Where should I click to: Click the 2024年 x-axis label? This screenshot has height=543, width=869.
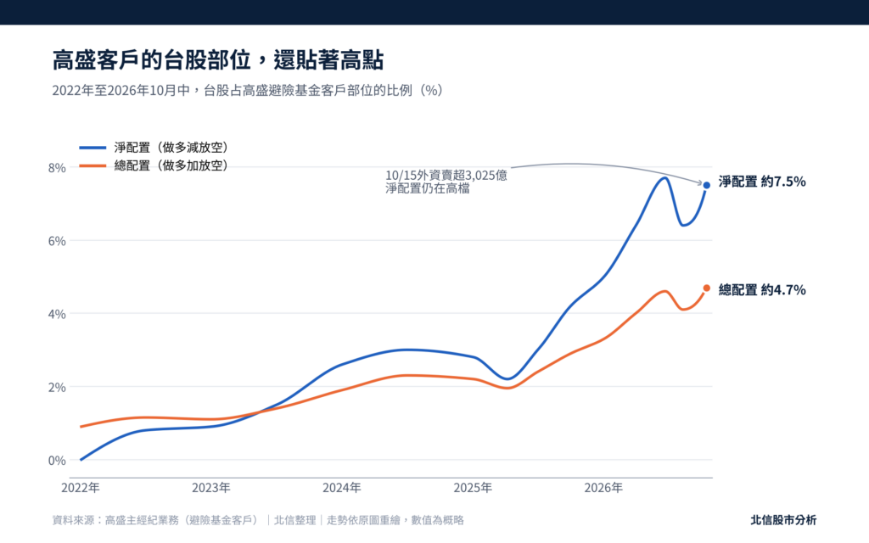click(342, 488)
